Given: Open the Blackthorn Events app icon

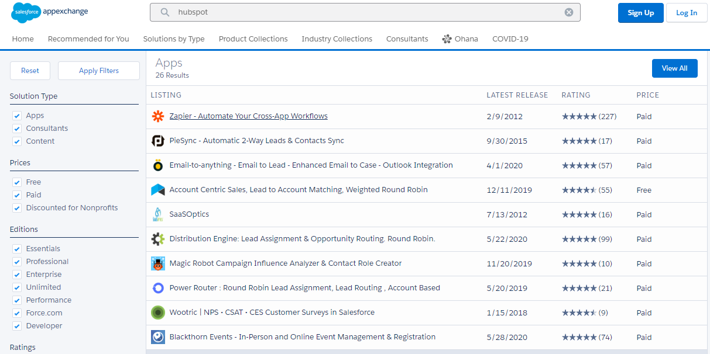Looking at the screenshot, I should pyautogui.click(x=158, y=337).
